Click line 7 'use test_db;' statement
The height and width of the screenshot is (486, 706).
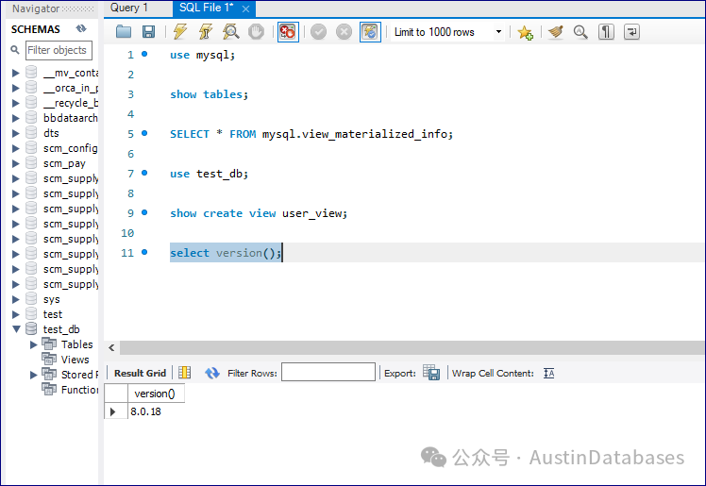pos(209,174)
